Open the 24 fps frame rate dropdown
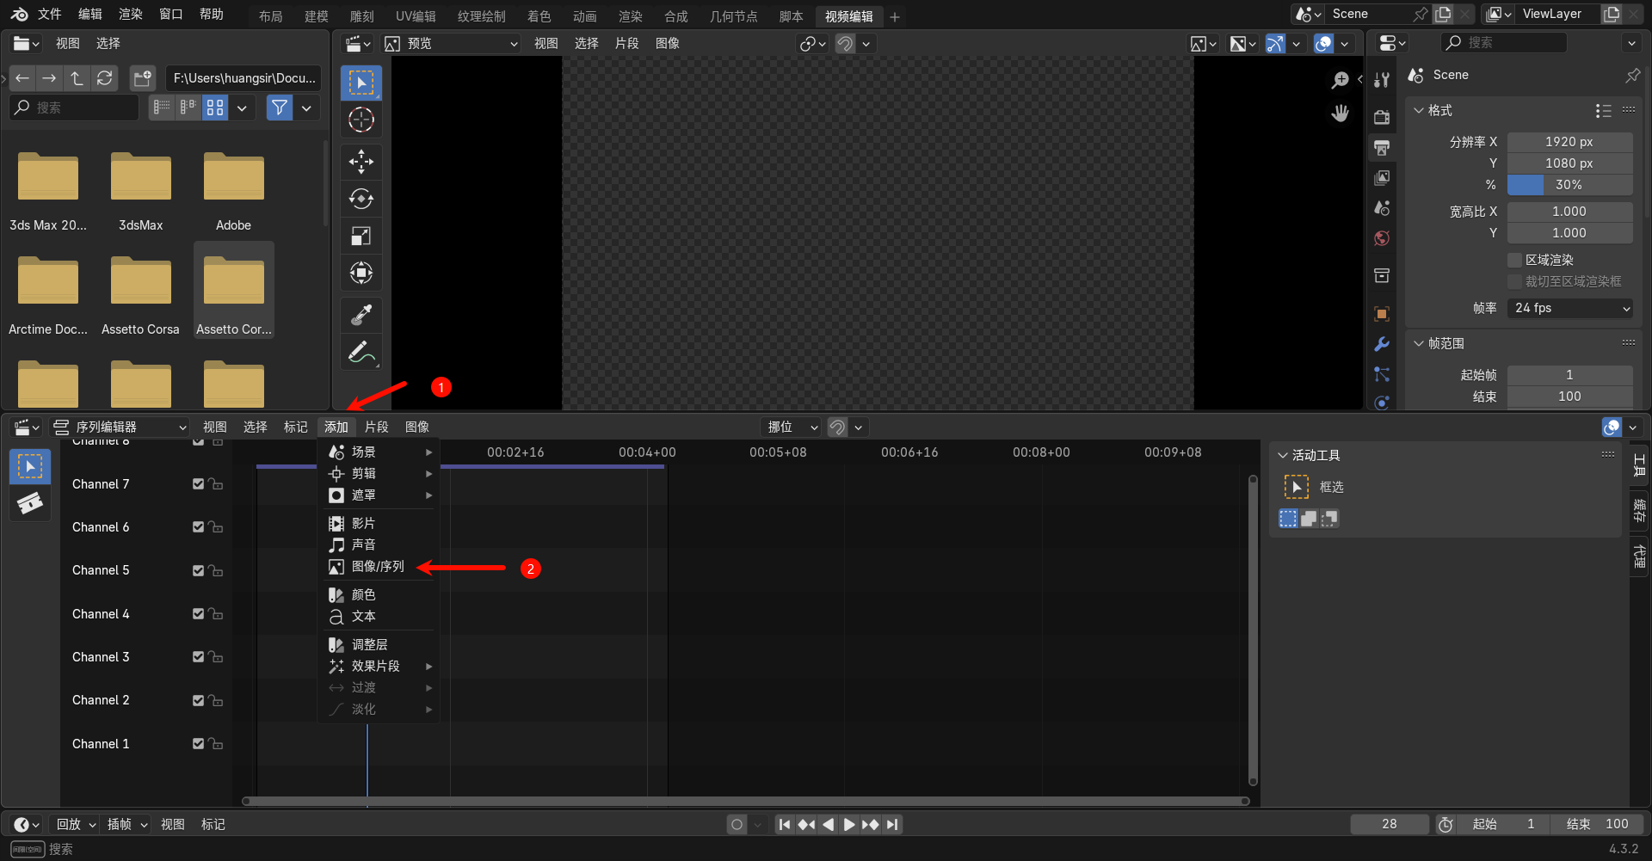Image resolution: width=1652 pixels, height=861 pixels. click(x=1570, y=308)
